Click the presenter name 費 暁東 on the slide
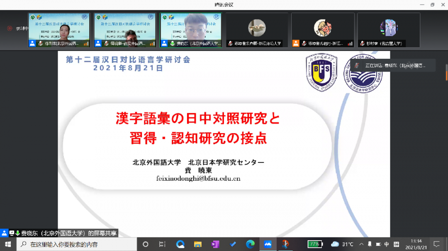Viewport: 448px width, 251px height. (x=198, y=170)
